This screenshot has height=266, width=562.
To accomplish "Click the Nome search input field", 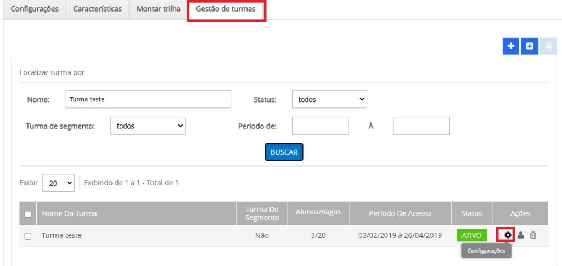I will click(x=148, y=100).
